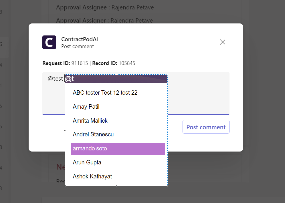Click the bottom-center selection resize handle
Screen dimensions: 285x203
pyautogui.click(x=116, y=186)
